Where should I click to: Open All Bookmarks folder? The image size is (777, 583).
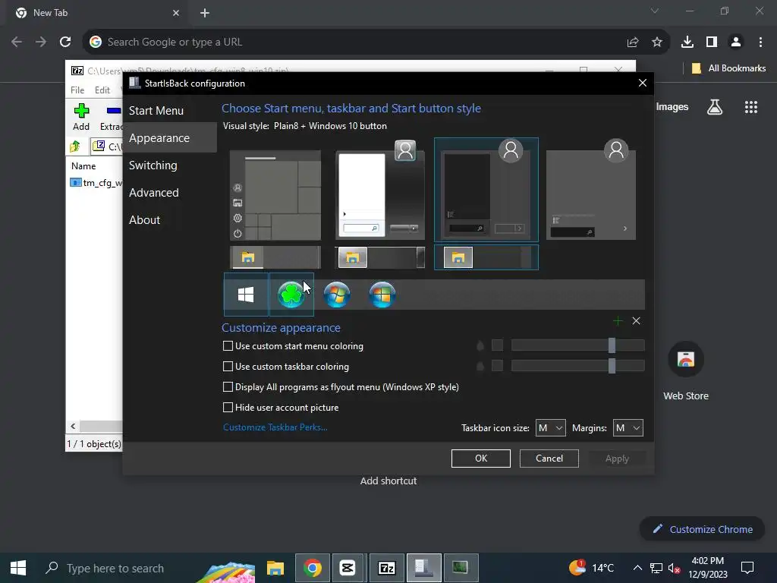tap(728, 68)
